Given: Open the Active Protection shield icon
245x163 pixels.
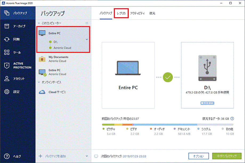Looking at the screenshot, I should tap(7, 65).
